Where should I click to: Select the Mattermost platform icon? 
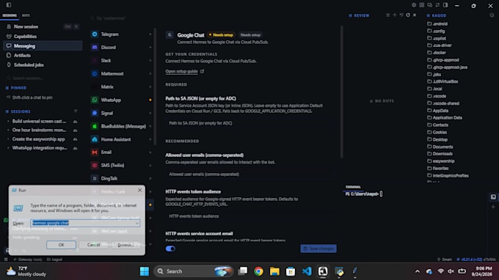(95, 73)
